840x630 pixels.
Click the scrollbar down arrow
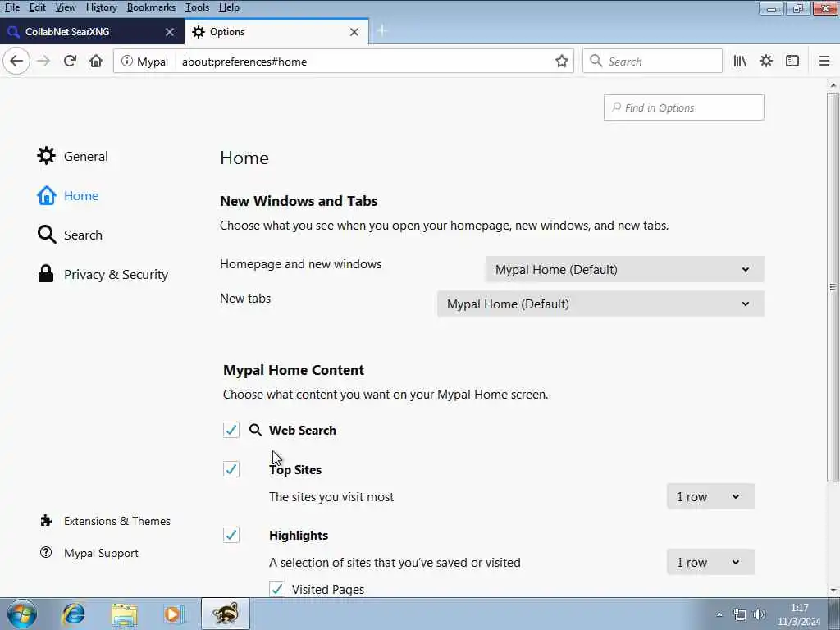tap(833, 591)
